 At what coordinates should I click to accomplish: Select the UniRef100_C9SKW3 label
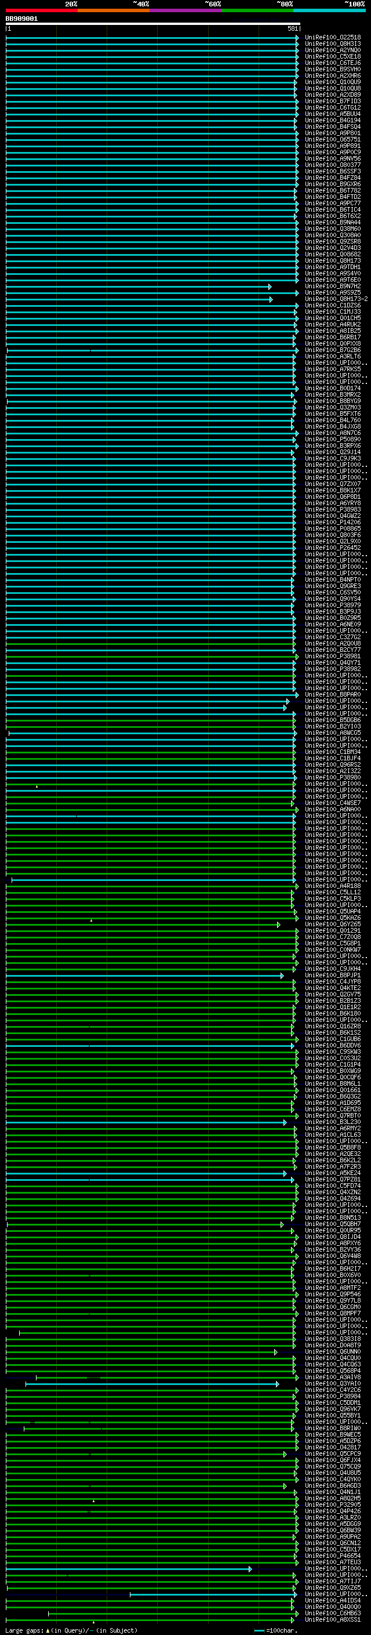pyautogui.click(x=333, y=1052)
